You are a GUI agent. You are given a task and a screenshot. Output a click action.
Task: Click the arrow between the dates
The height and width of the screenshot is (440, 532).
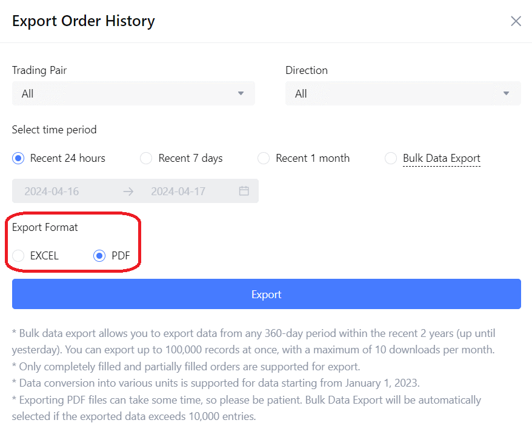(128, 191)
